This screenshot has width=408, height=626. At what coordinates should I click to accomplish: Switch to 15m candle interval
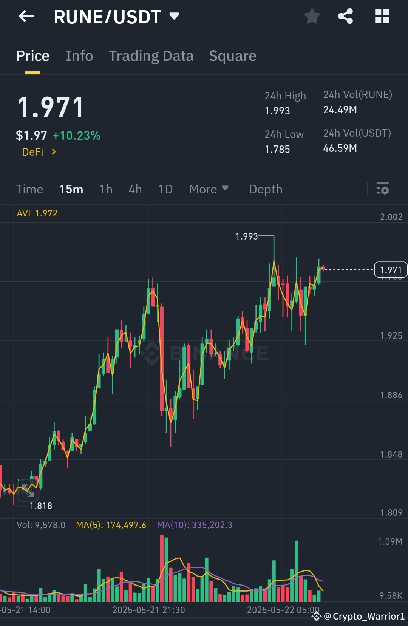pyautogui.click(x=71, y=189)
